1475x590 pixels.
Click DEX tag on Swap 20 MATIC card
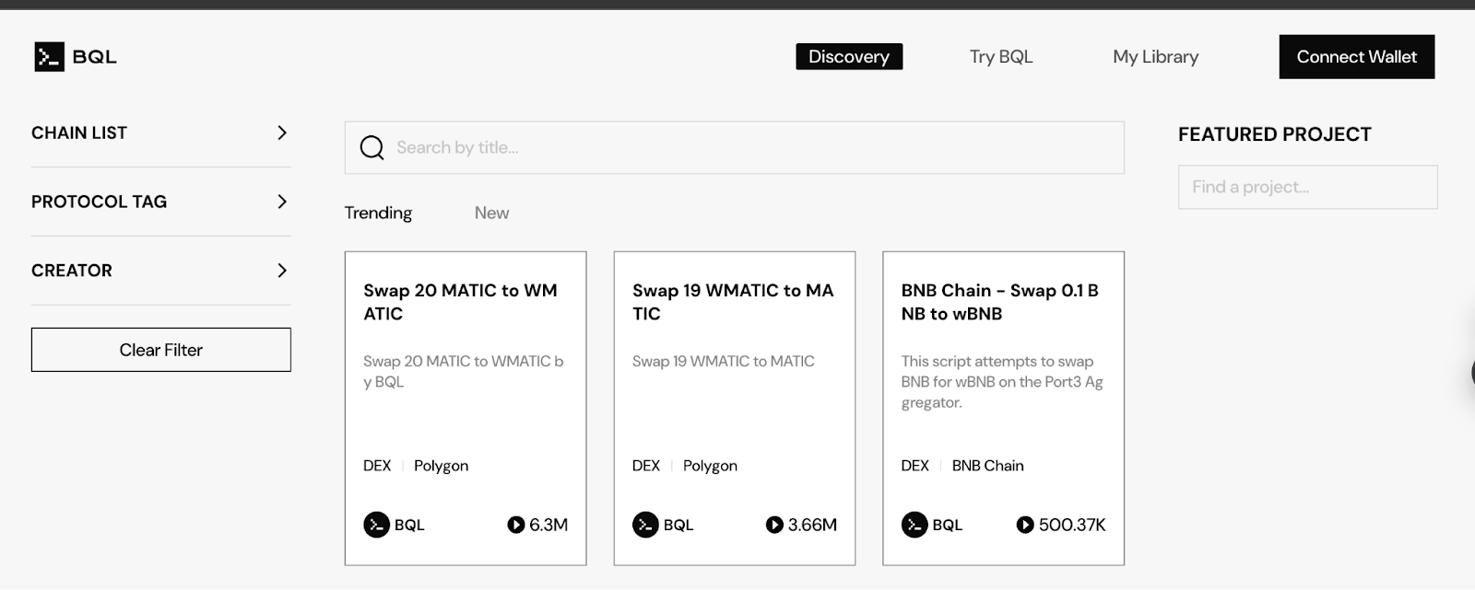click(377, 466)
